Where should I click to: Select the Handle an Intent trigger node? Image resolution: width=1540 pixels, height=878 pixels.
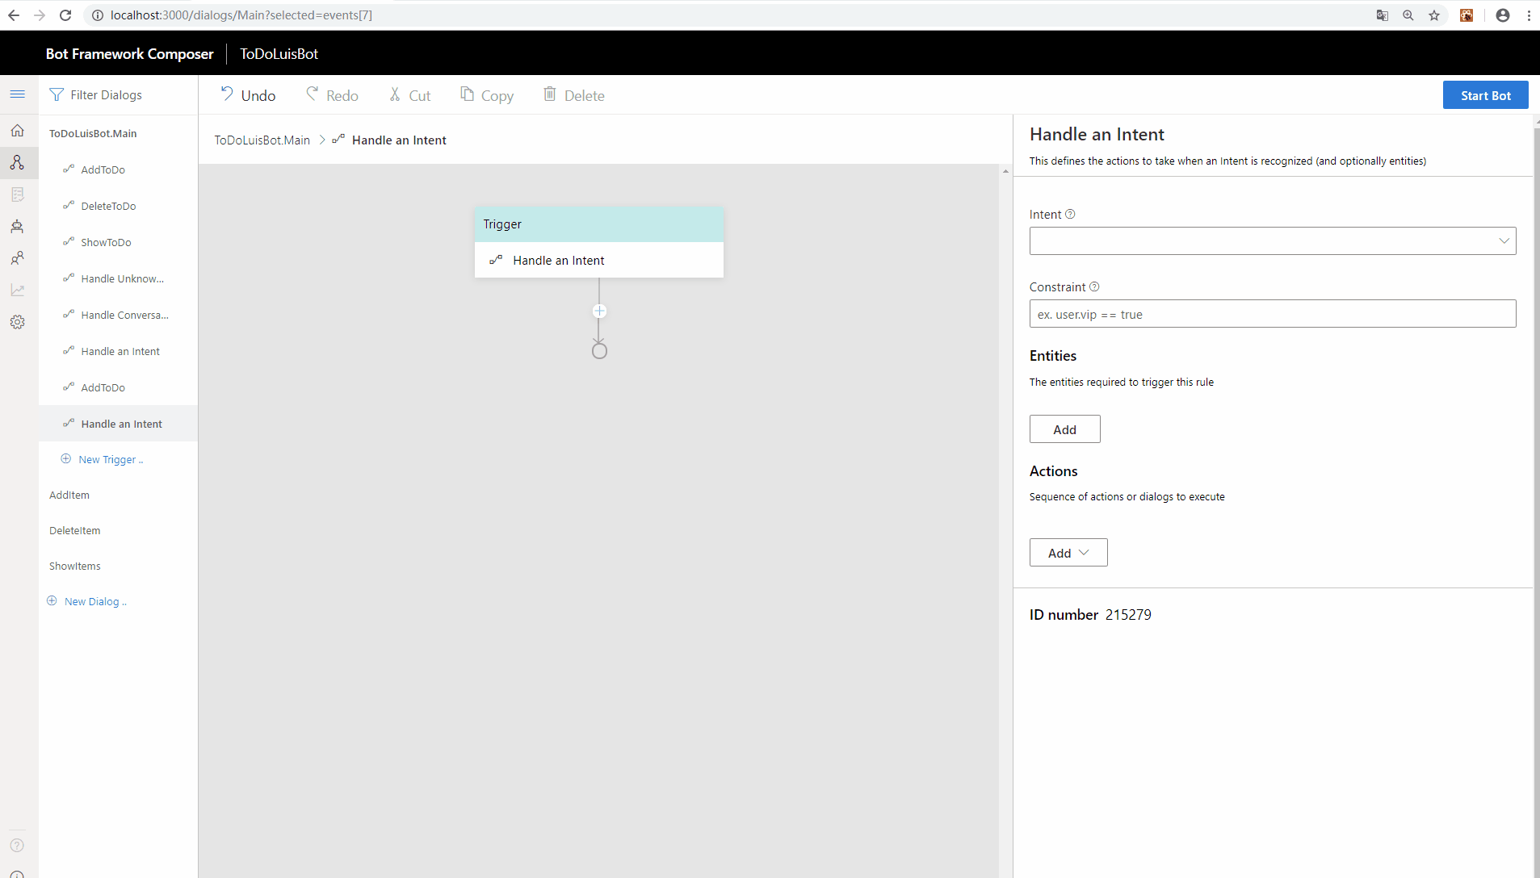[x=598, y=260]
